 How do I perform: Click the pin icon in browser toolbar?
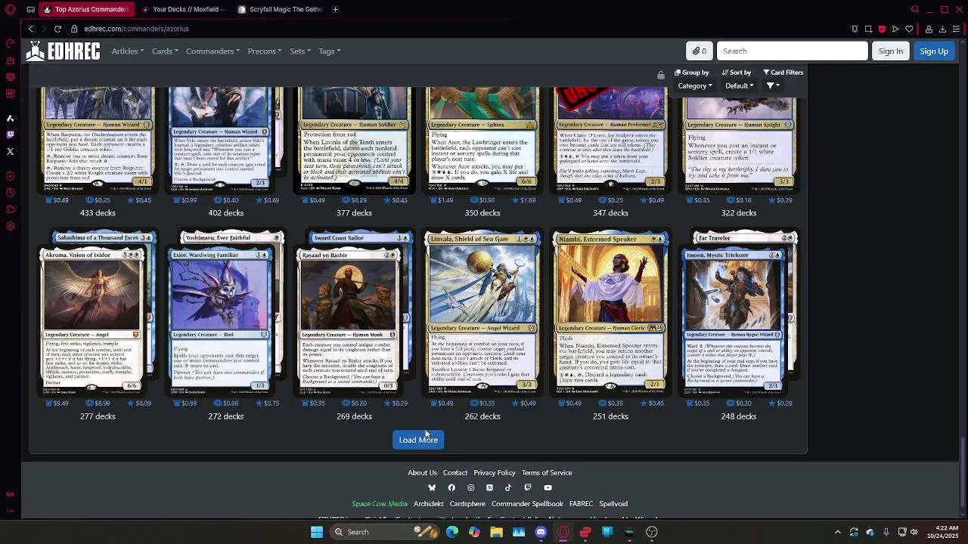tap(855, 29)
